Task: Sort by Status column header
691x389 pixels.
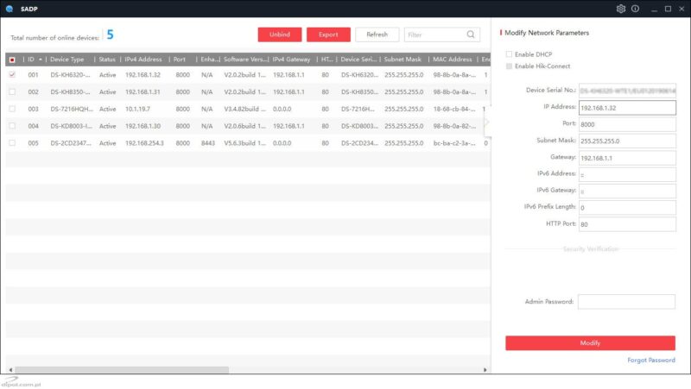Action: point(107,60)
